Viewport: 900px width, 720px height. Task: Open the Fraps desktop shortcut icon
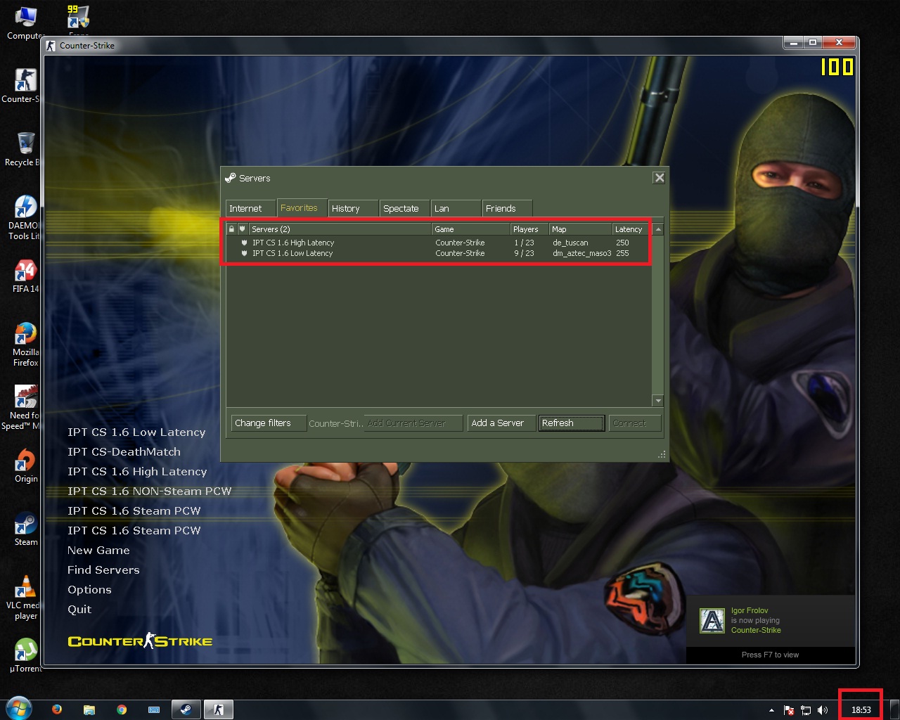pos(79,20)
